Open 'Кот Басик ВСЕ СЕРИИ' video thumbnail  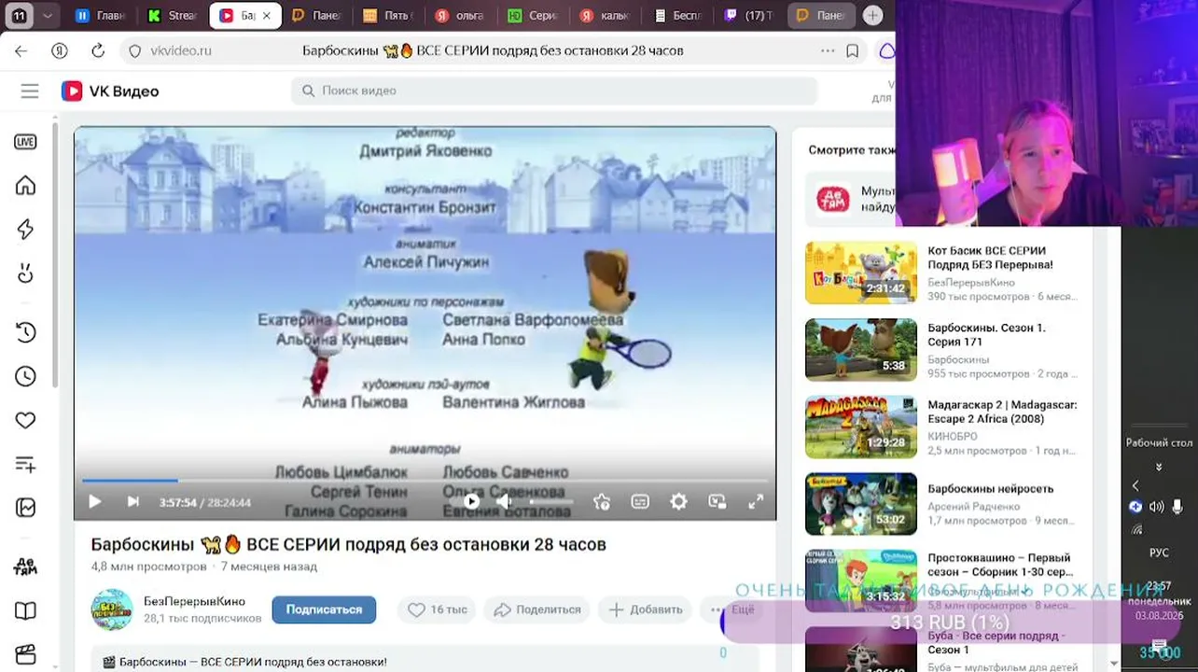tap(861, 273)
